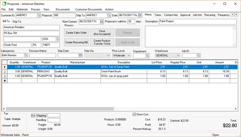Expand the Ship Via dropdown

pyautogui.click(x=108, y=55)
